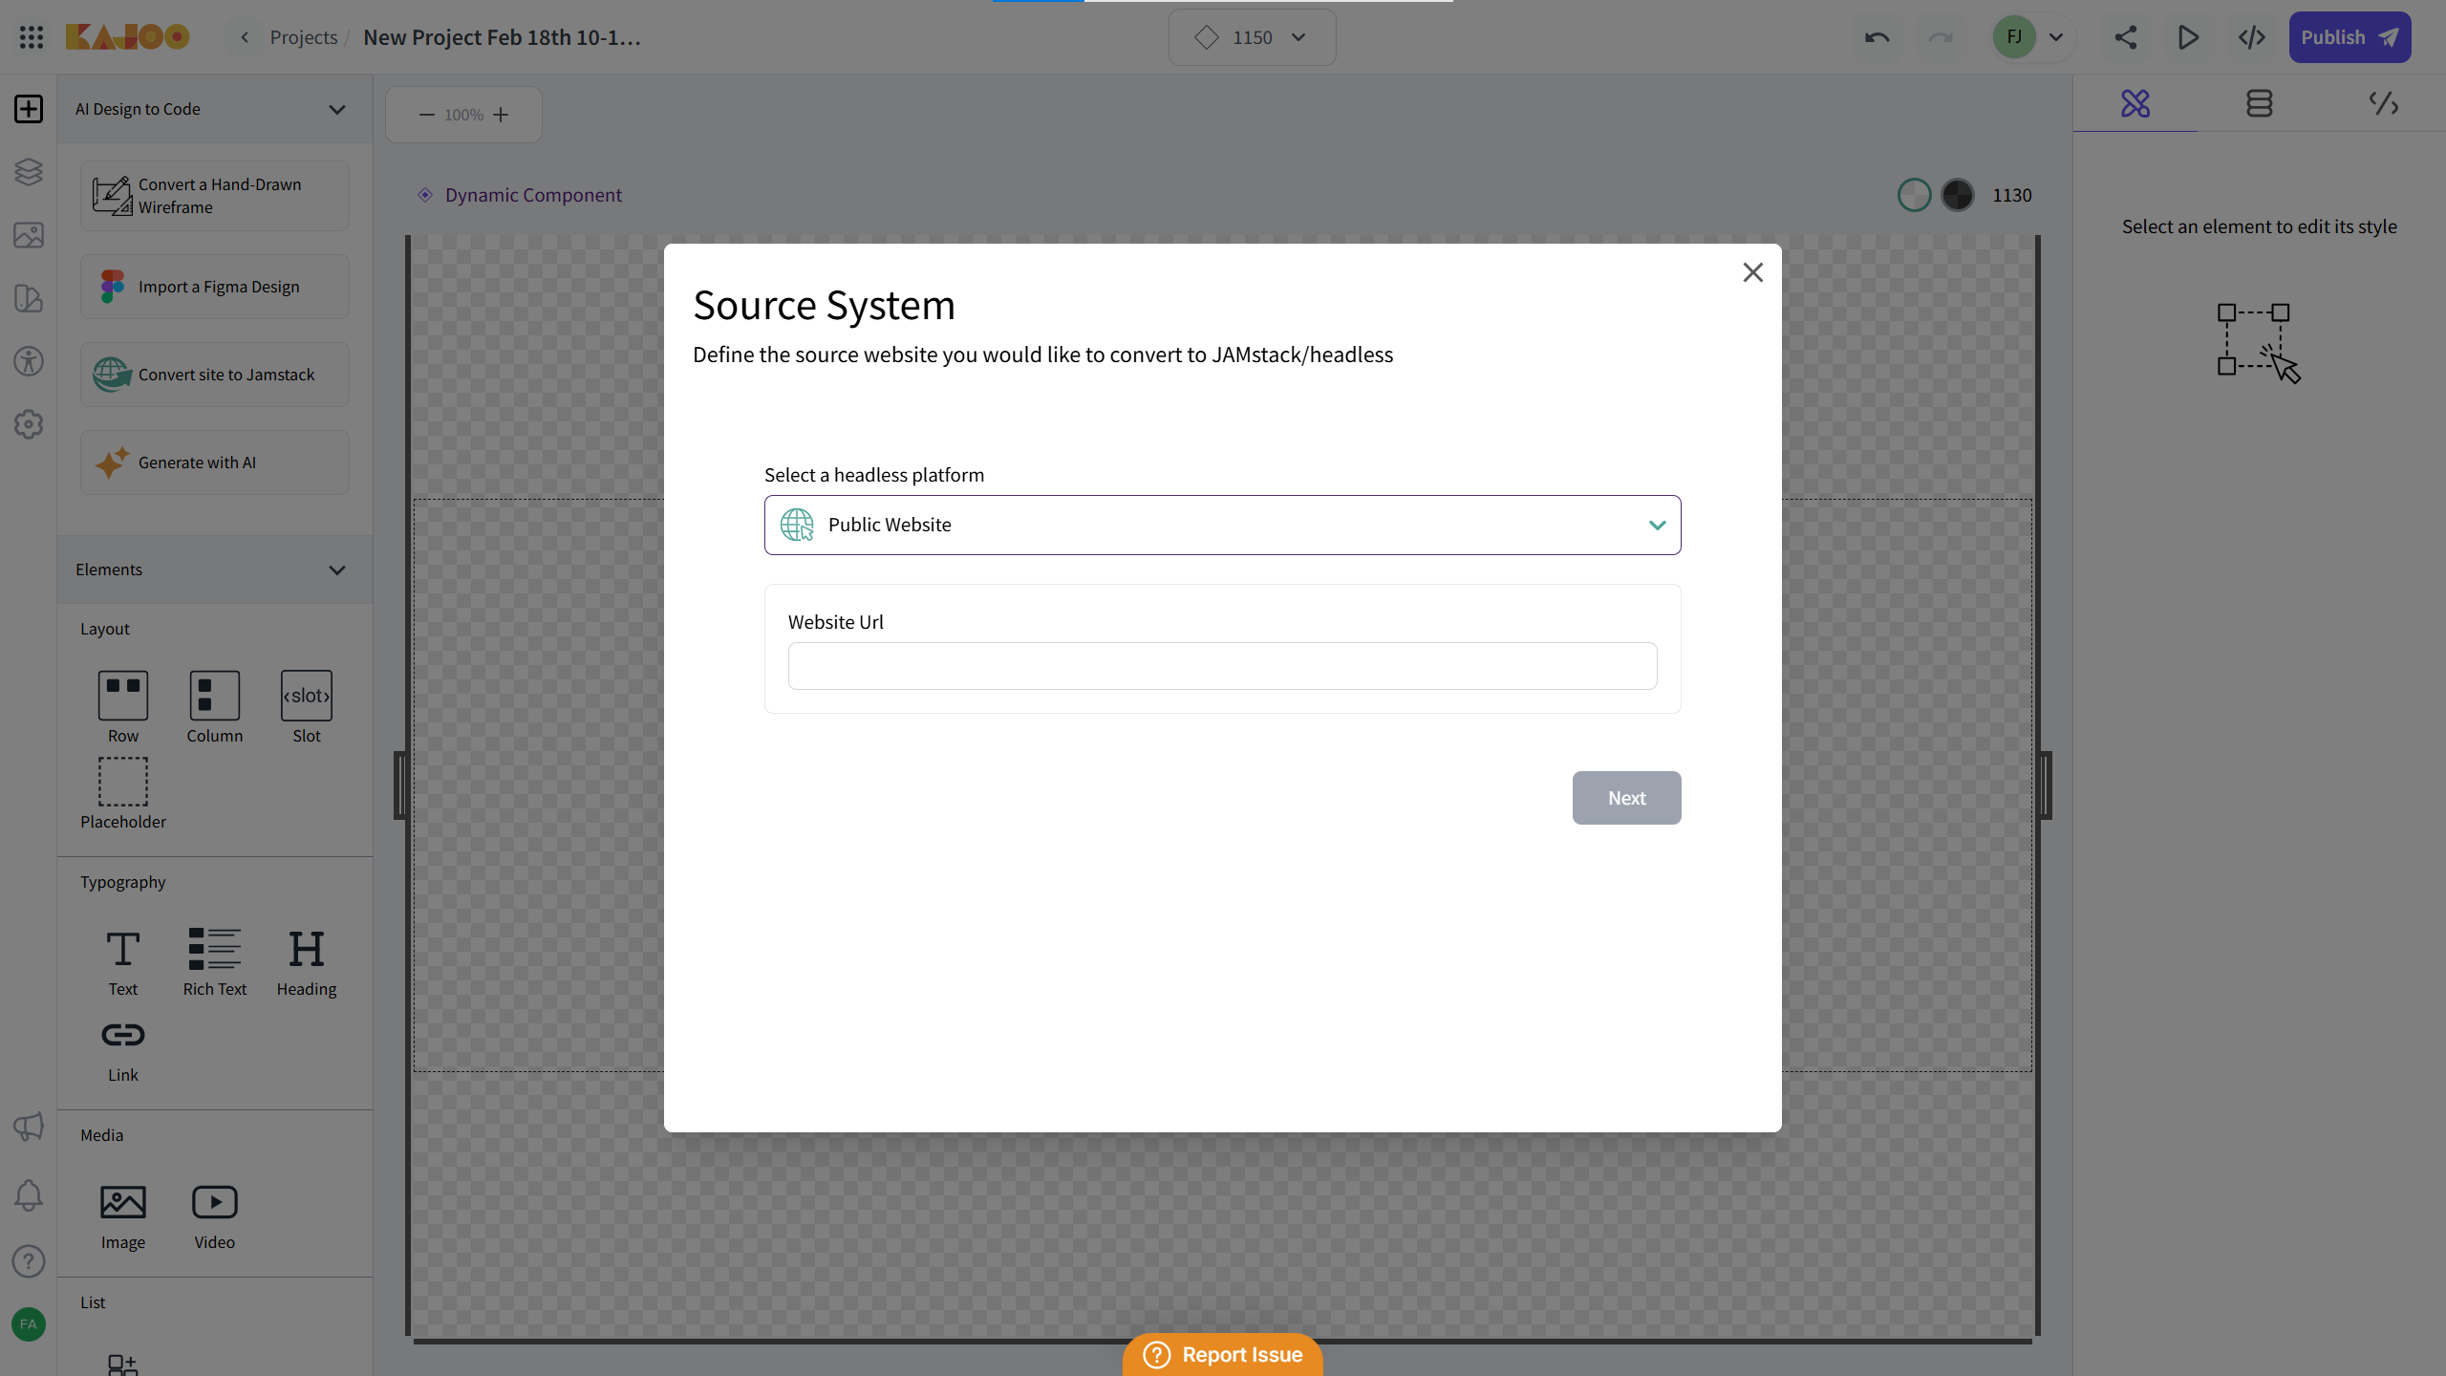Switch to the data tab in right panel
This screenshot has width=2446, height=1376.
[2259, 103]
